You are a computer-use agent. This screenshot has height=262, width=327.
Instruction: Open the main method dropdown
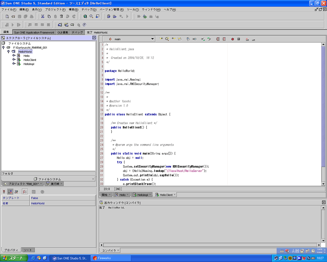pyautogui.click(x=152, y=39)
